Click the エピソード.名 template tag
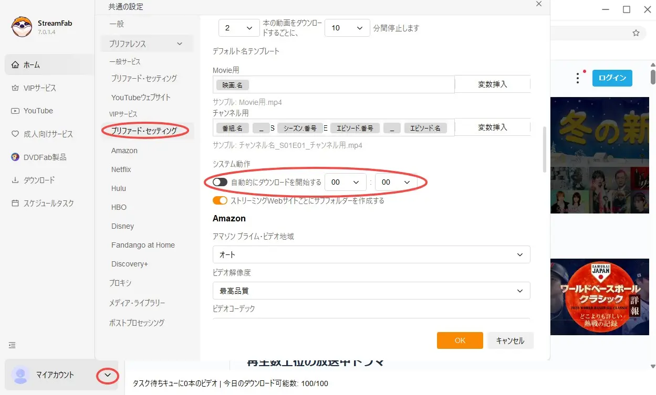This screenshot has width=656, height=395. (425, 127)
